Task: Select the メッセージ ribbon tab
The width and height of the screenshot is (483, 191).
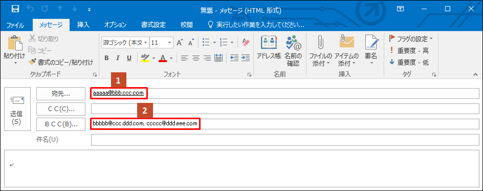Action: [x=51, y=25]
